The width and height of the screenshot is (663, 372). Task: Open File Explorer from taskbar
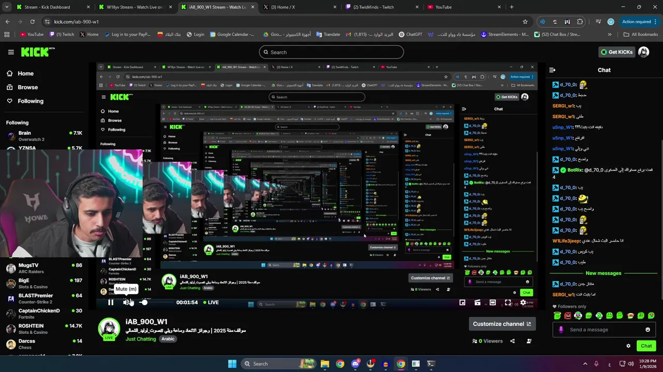pos(325,364)
